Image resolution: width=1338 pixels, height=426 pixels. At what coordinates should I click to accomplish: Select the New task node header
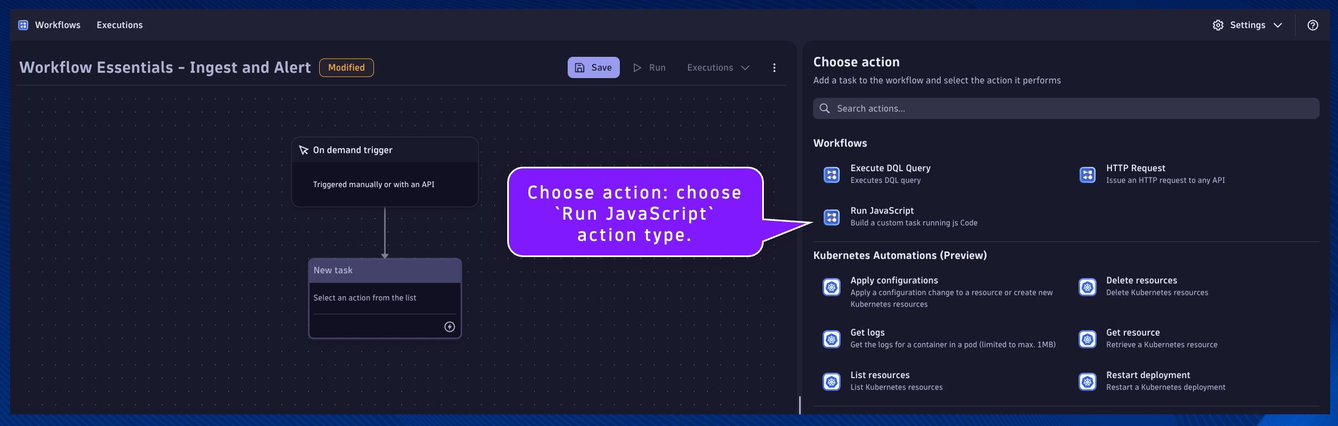tap(385, 270)
